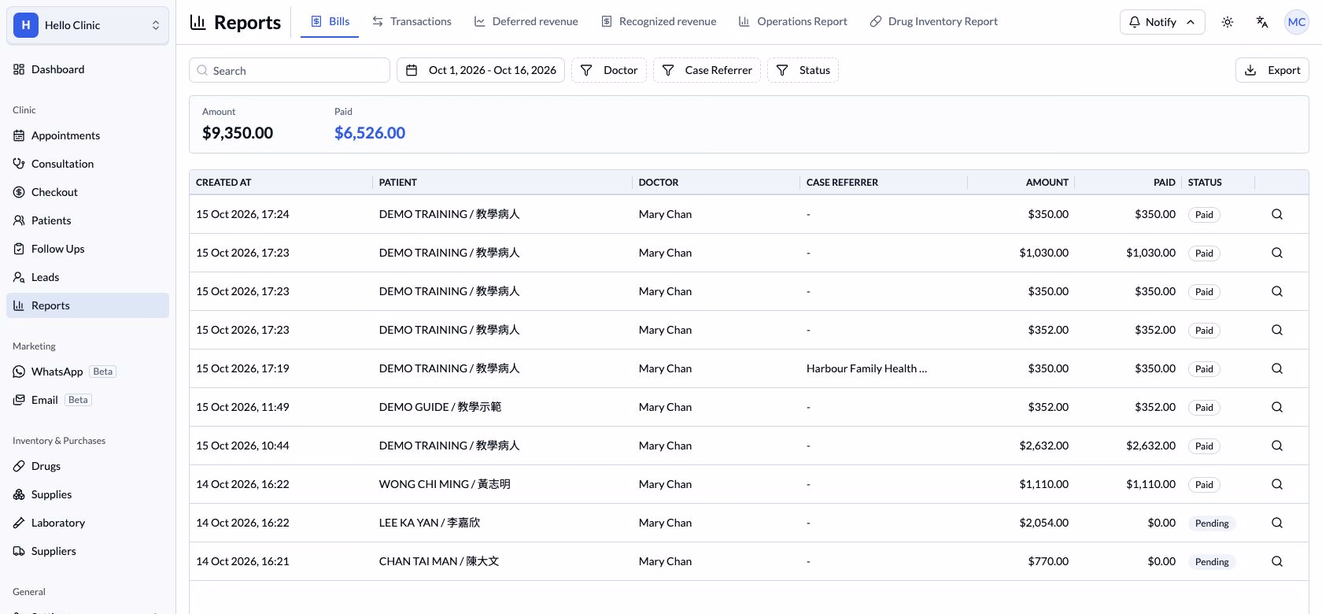The image size is (1322, 614).
Task: Click patient WONG CHI MING / 黃志明
Action: coord(445,484)
